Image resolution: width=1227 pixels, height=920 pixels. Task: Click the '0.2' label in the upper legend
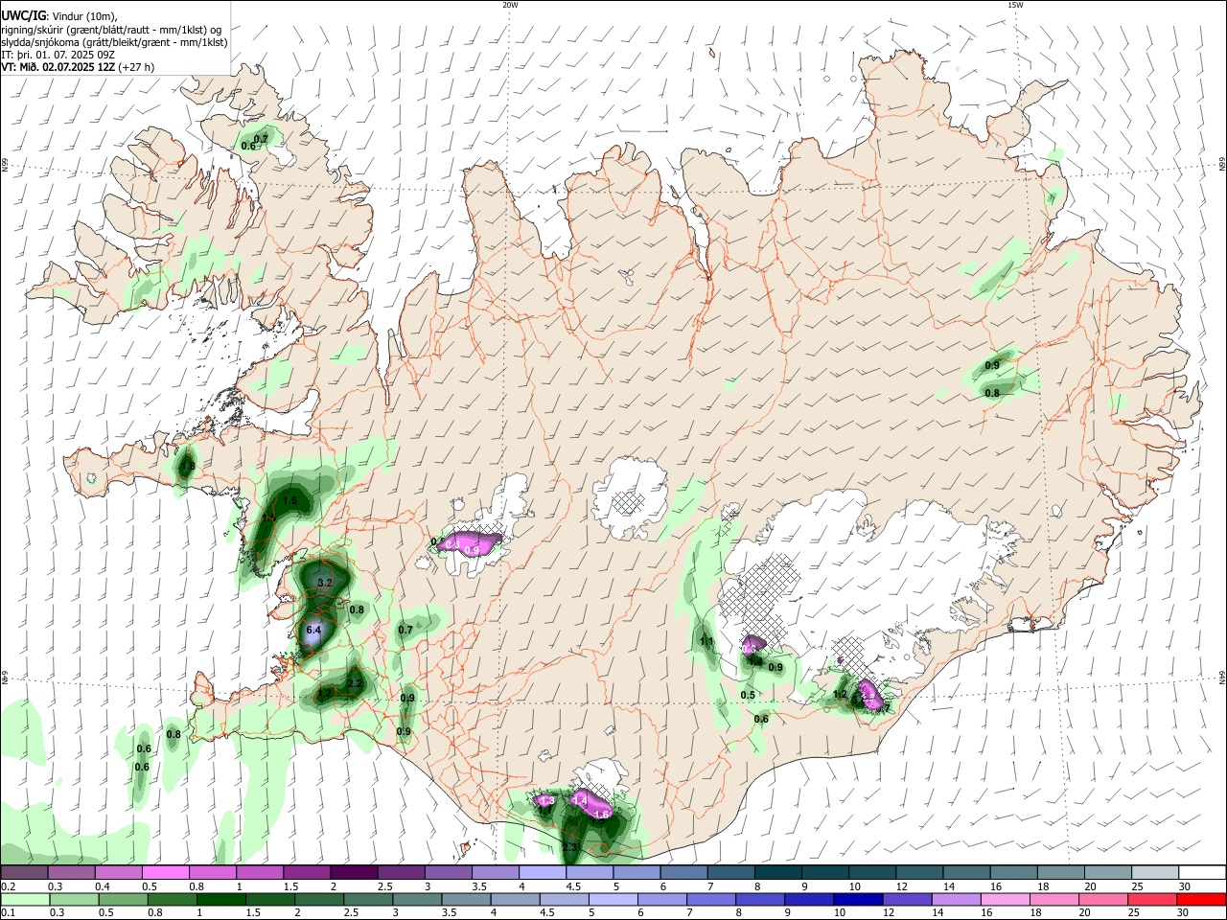[8, 886]
